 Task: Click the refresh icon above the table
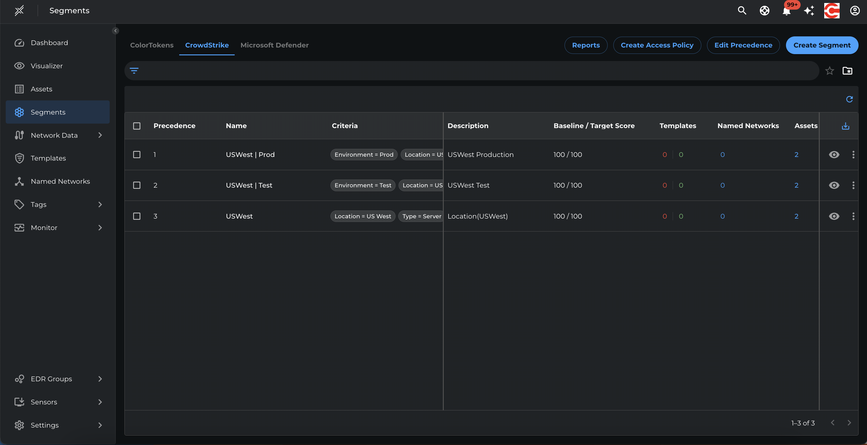coord(849,99)
